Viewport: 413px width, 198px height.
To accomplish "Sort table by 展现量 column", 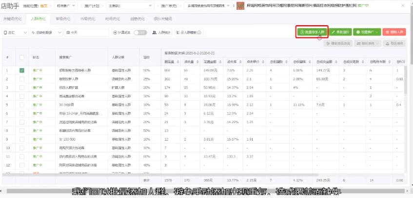I will coord(178,62).
